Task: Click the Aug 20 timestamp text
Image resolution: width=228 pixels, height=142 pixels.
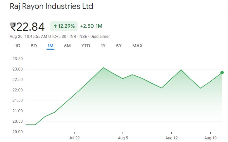Action: (x=38, y=36)
